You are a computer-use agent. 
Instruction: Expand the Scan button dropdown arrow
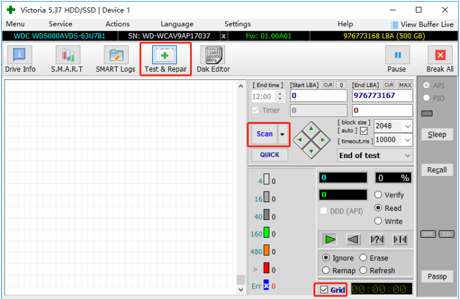282,134
